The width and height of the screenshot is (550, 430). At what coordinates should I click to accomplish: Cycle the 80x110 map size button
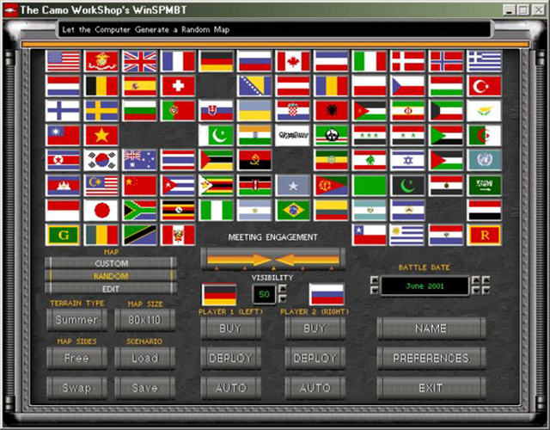click(x=144, y=320)
